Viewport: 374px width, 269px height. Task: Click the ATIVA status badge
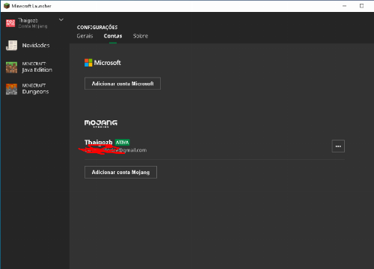point(122,143)
